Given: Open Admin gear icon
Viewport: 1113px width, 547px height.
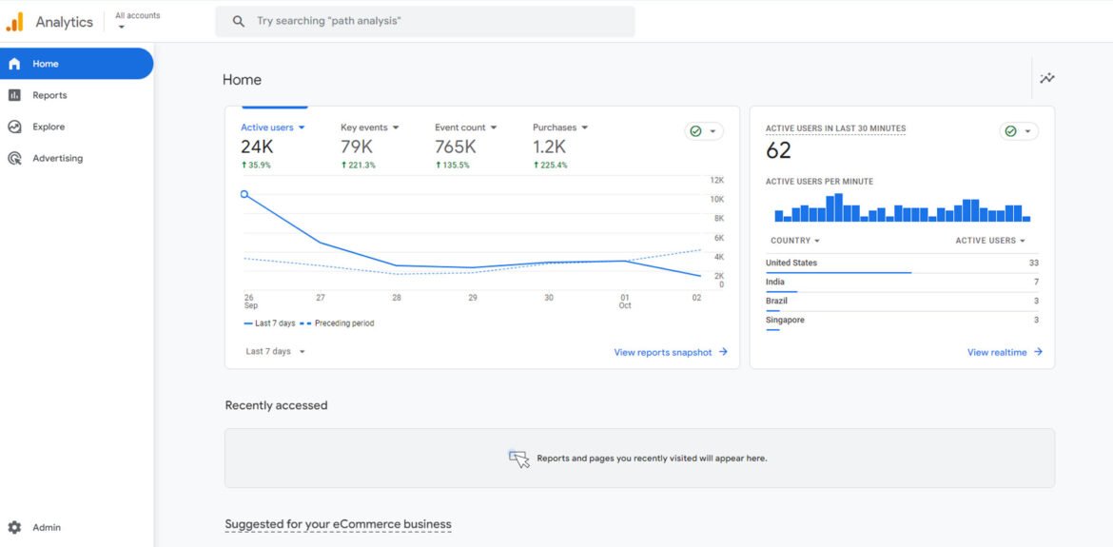Looking at the screenshot, I should point(14,527).
